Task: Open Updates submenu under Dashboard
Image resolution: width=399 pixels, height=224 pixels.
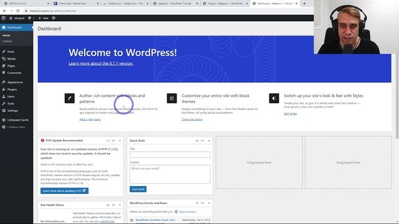Action: click(7, 41)
